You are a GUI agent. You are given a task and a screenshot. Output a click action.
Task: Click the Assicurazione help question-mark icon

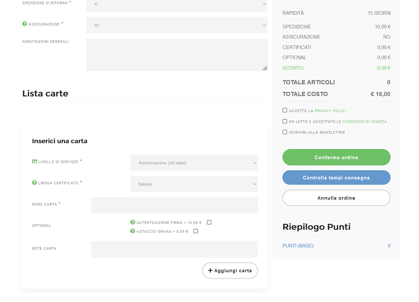[x=25, y=24]
